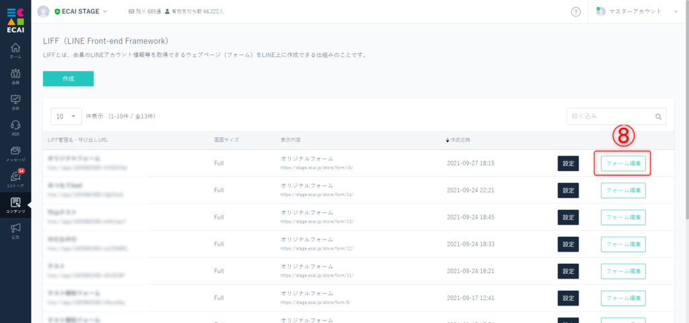The width and height of the screenshot is (689, 323).
Task: Click the person icon beside 有効友だち数
Action: click(168, 12)
